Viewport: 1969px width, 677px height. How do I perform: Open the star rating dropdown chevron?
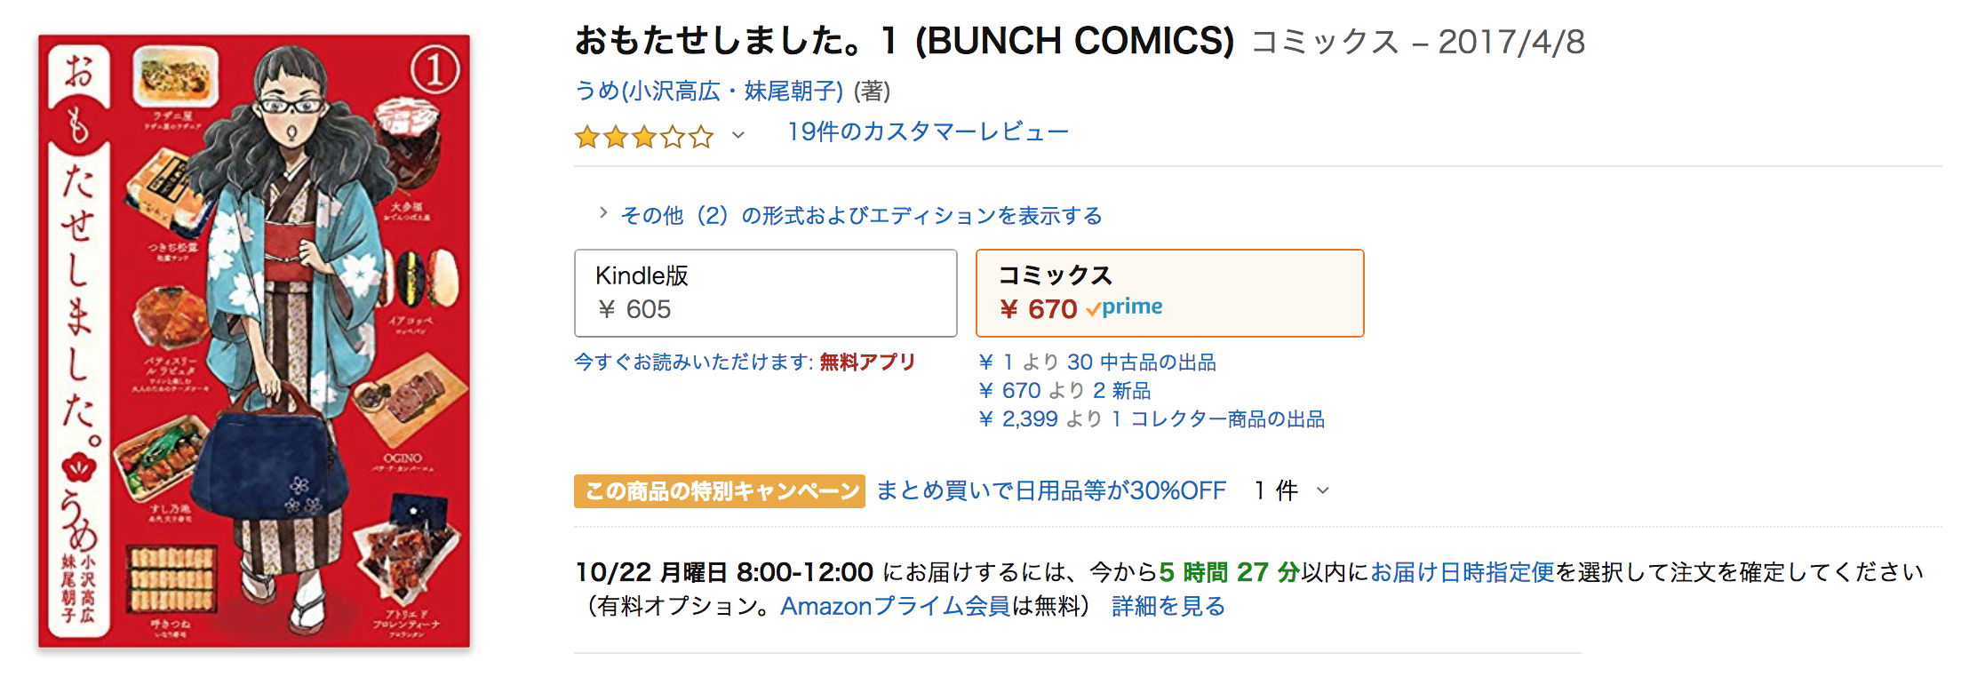[737, 136]
